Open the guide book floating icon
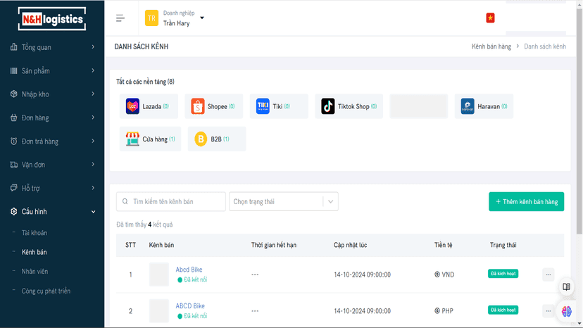The width and height of the screenshot is (583, 328). (566, 286)
